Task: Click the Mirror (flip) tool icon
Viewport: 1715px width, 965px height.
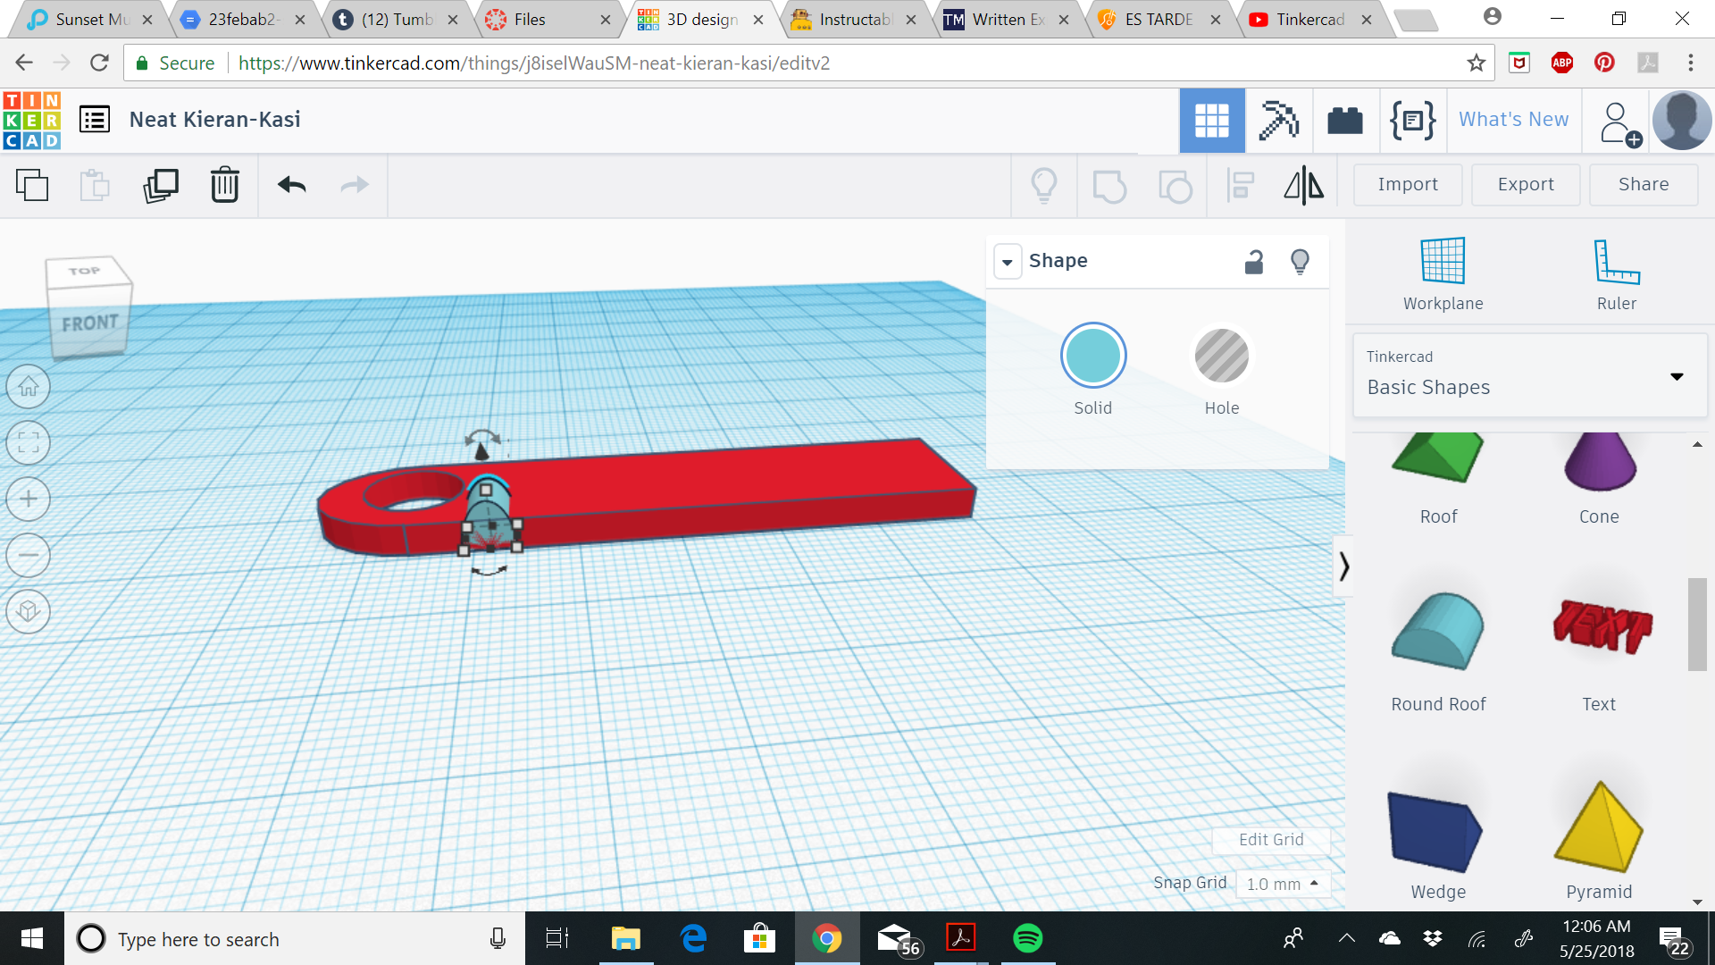Action: click(1304, 186)
